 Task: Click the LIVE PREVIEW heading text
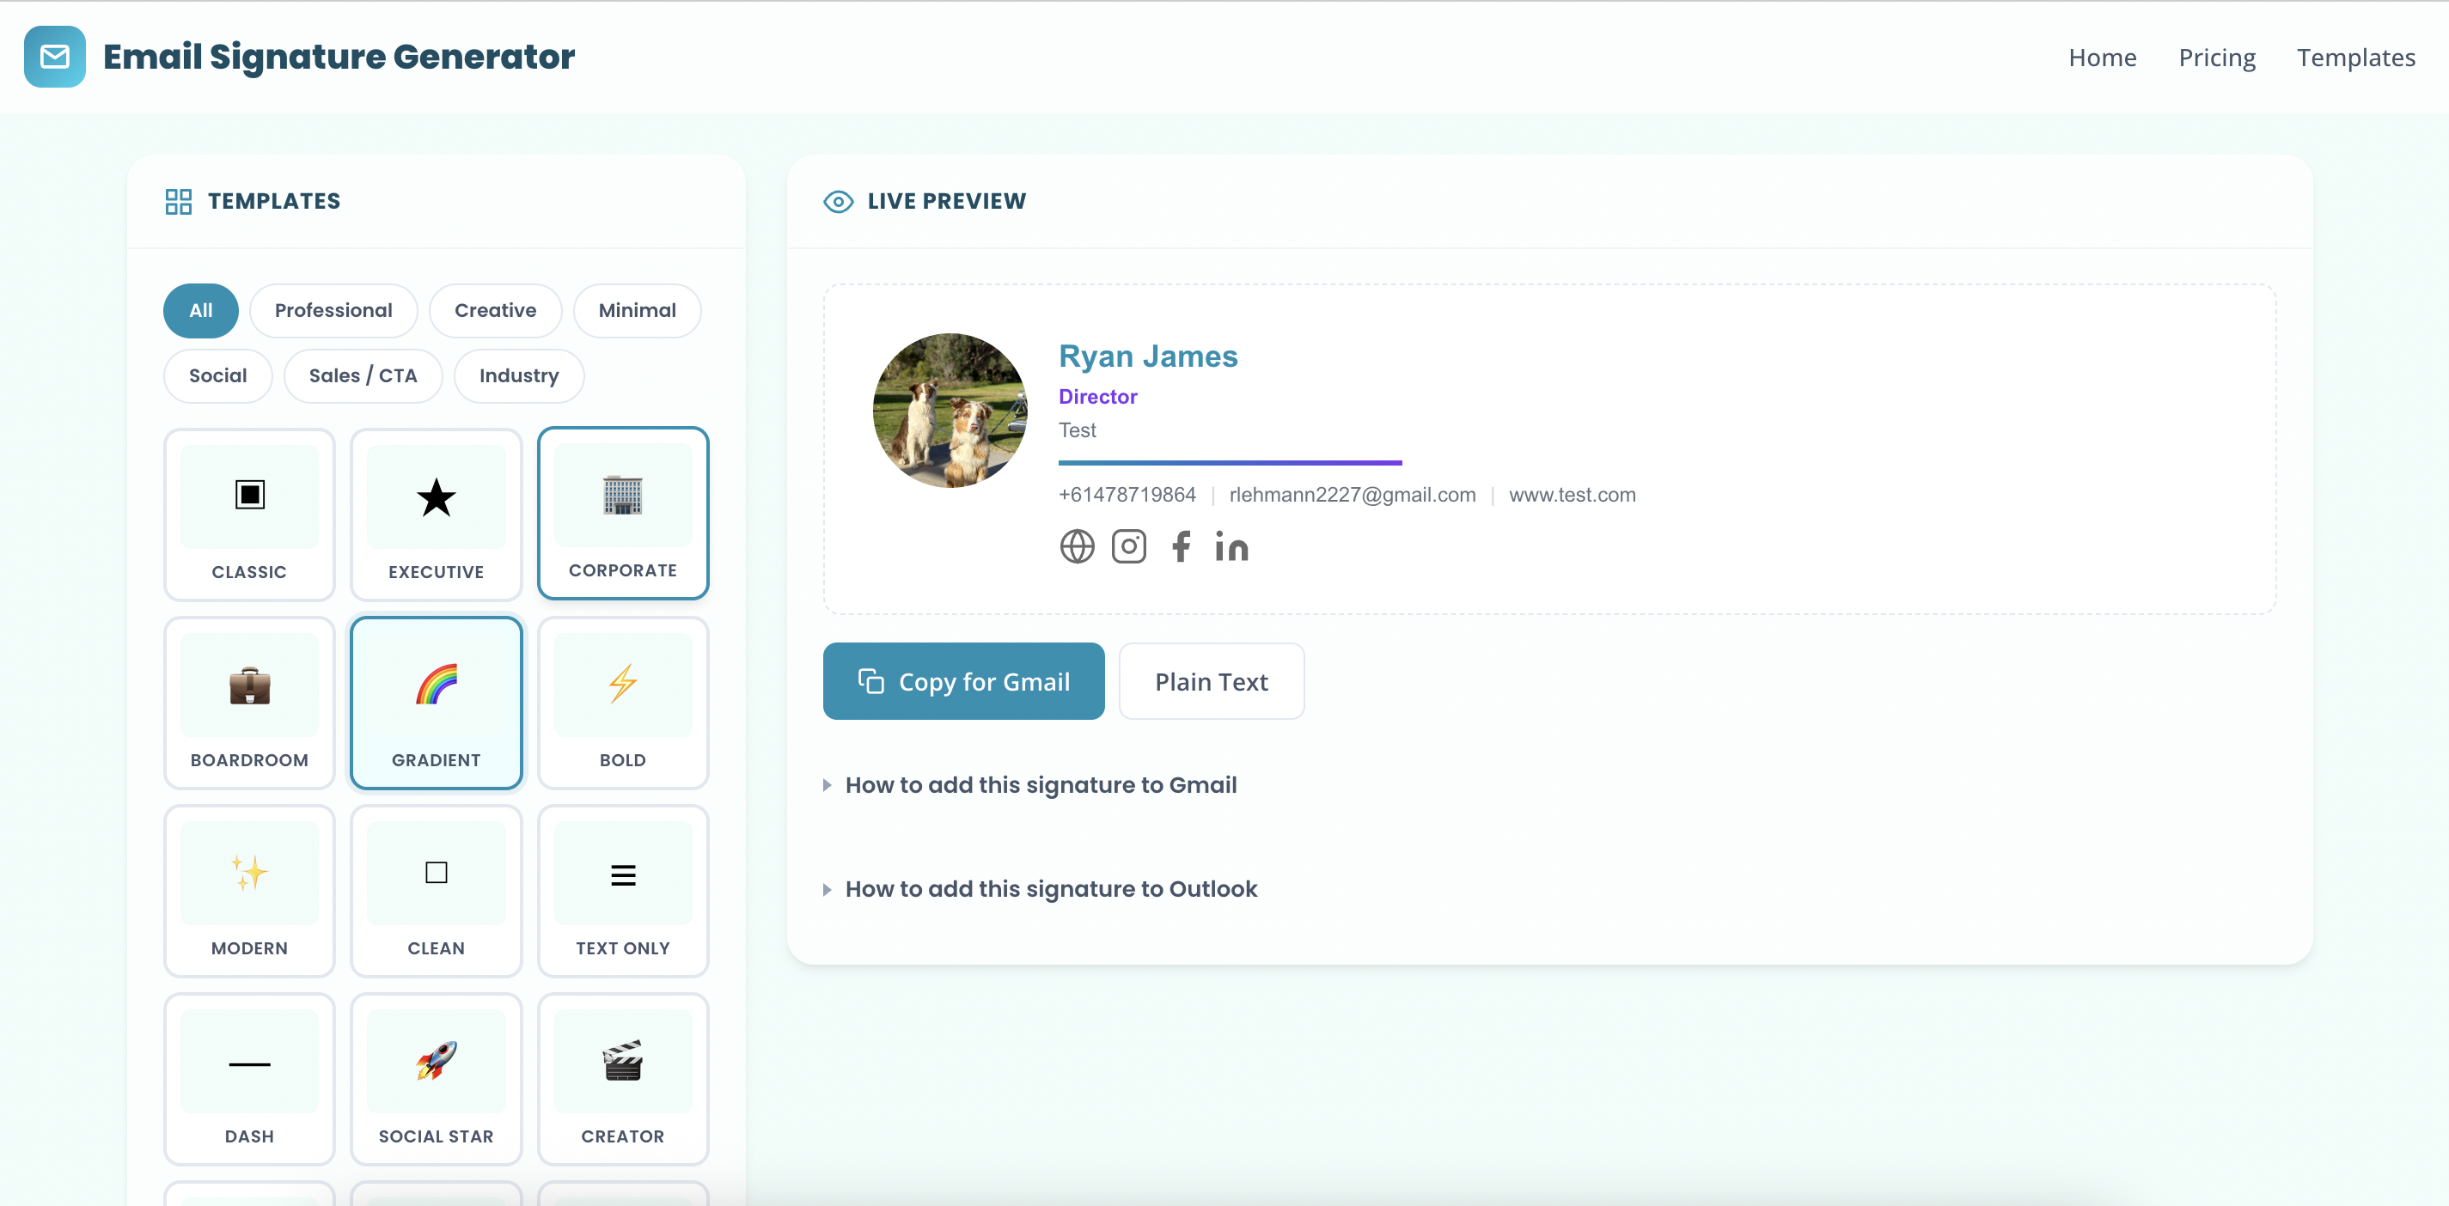click(x=946, y=202)
